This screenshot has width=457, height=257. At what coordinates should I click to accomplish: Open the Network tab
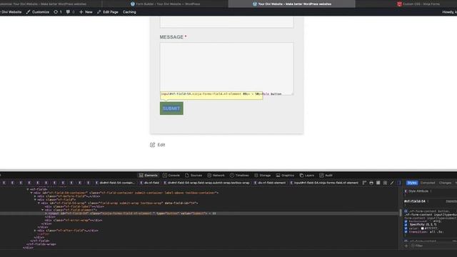tap(216, 176)
